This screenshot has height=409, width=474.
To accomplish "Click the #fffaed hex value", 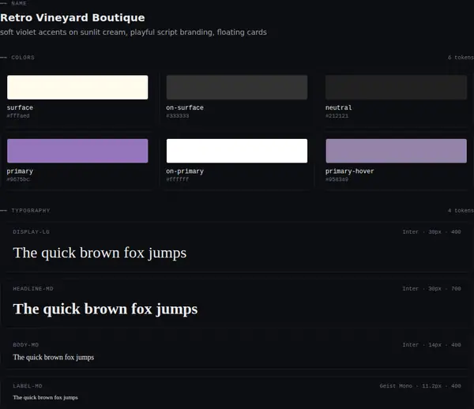I will coord(18,116).
